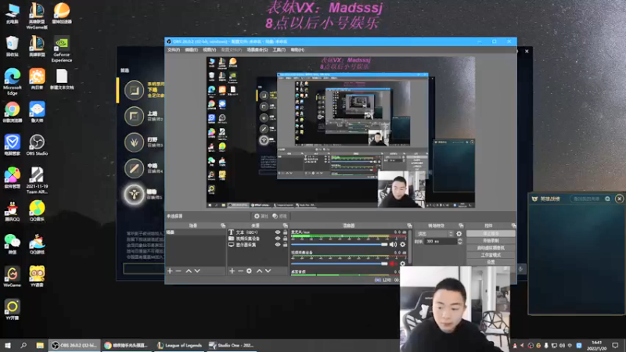Toggle lock on 显示器采集 source
This screenshot has height=352, width=626.
(x=285, y=245)
